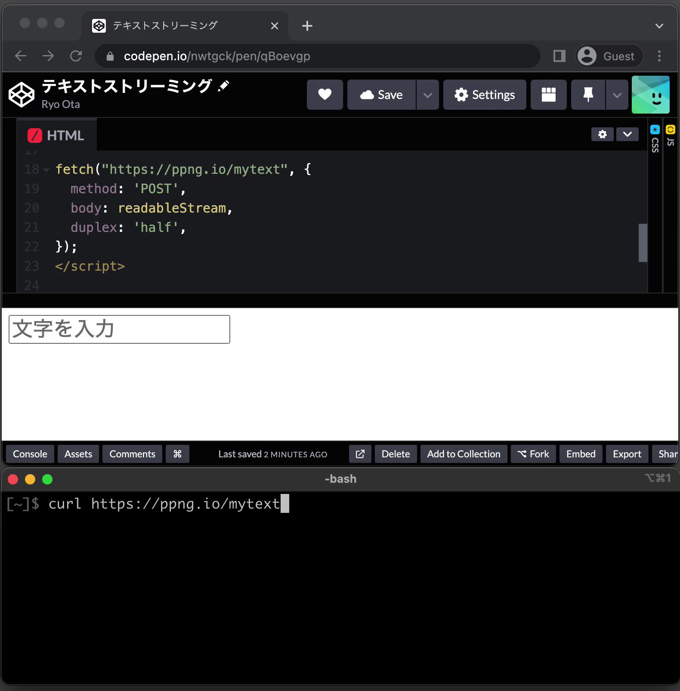Maximize the terminal with green button
Screen dimensions: 680x691
[x=47, y=479]
